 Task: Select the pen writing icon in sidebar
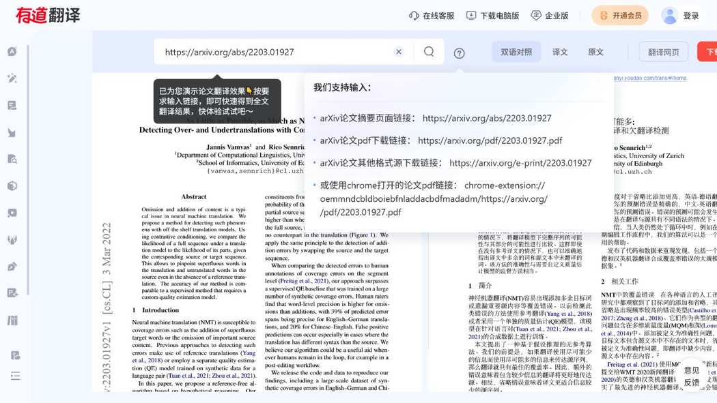12,267
